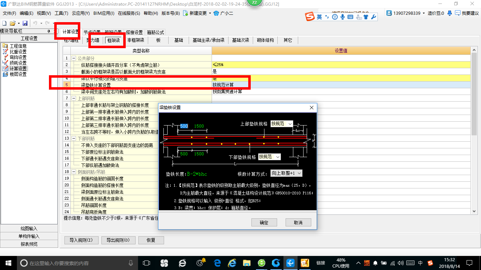Click the 恢复 button
The height and width of the screenshot is (270, 481).
click(151, 240)
